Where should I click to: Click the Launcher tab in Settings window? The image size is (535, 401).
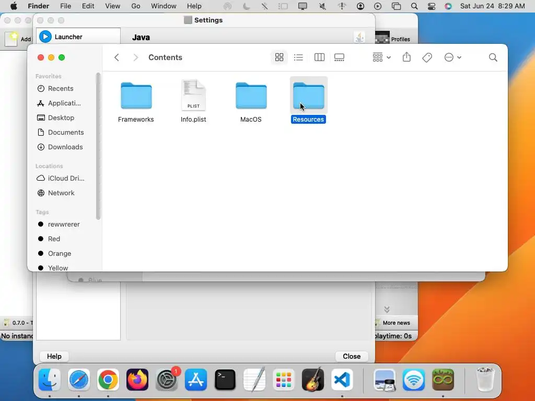[x=78, y=37]
